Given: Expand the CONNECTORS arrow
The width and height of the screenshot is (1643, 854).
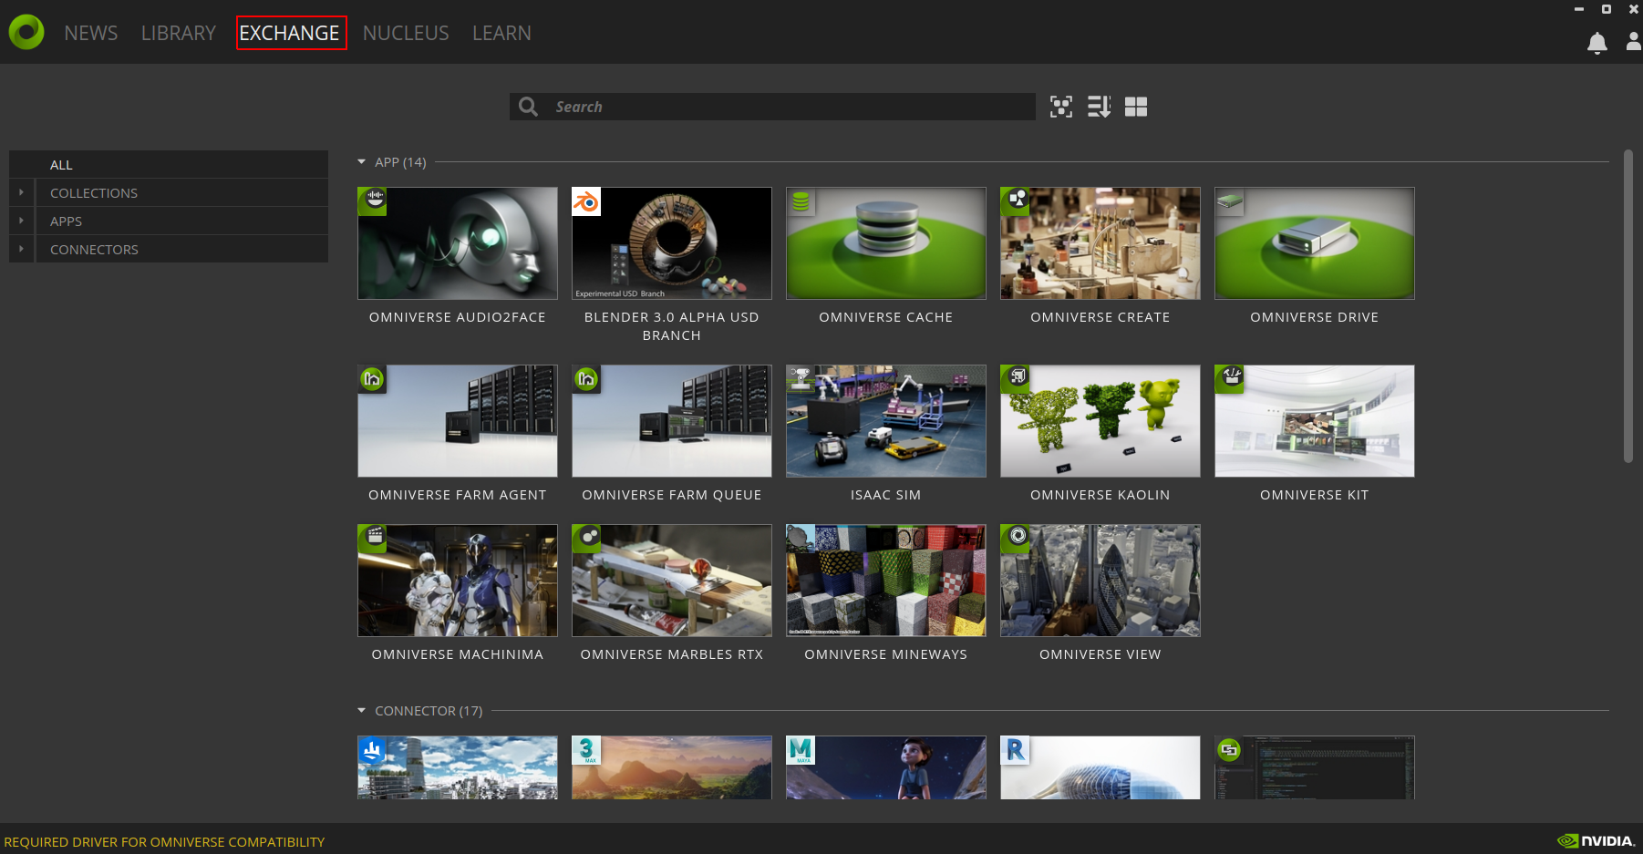Looking at the screenshot, I should click(x=21, y=250).
